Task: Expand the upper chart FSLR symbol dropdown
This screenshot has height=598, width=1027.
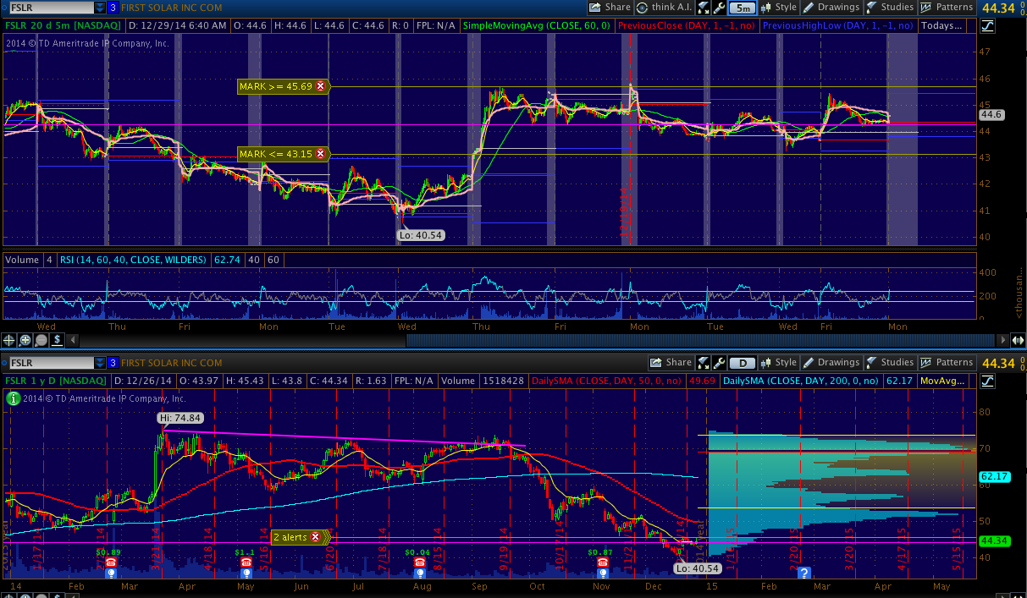Action: (100, 8)
